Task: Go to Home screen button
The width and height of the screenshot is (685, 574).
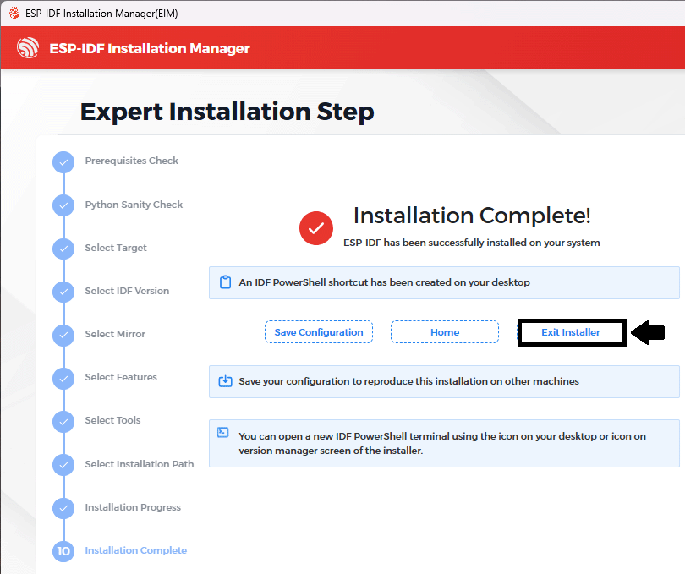Action: pyautogui.click(x=445, y=332)
